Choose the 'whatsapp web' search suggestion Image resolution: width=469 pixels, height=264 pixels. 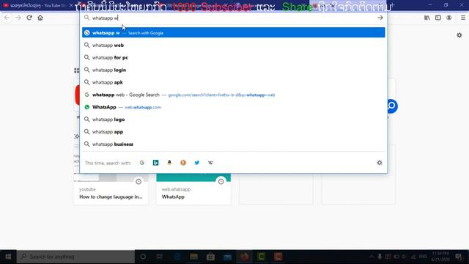click(x=234, y=45)
